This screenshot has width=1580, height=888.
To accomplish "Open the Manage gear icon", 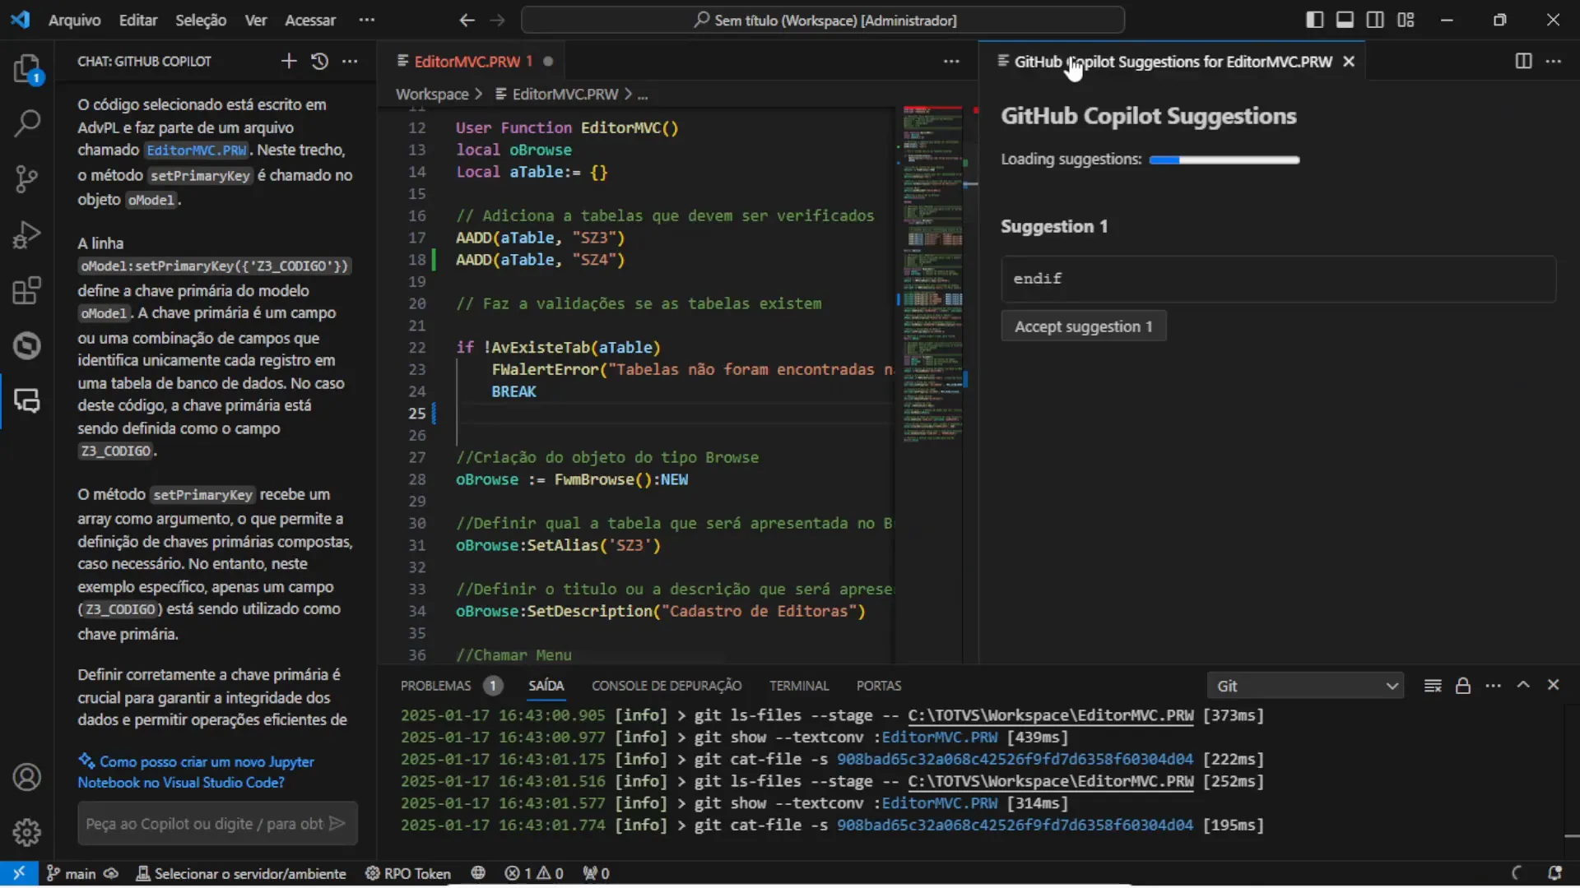I will (27, 832).
